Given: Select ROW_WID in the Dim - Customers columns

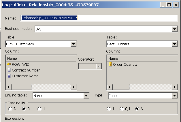Looking at the screenshot, I should click(x=41, y=64).
